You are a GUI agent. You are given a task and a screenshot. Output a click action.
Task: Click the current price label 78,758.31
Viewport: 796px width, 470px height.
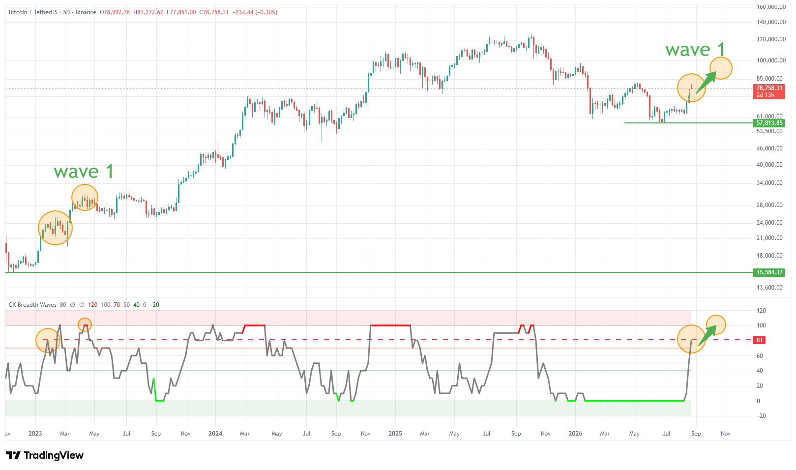769,88
